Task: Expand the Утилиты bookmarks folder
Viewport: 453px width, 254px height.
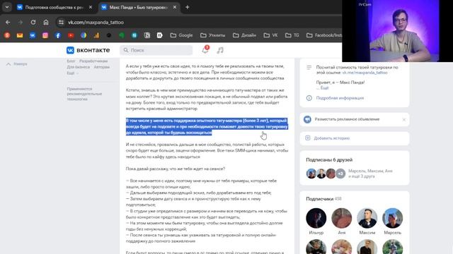Action: click(x=212, y=35)
